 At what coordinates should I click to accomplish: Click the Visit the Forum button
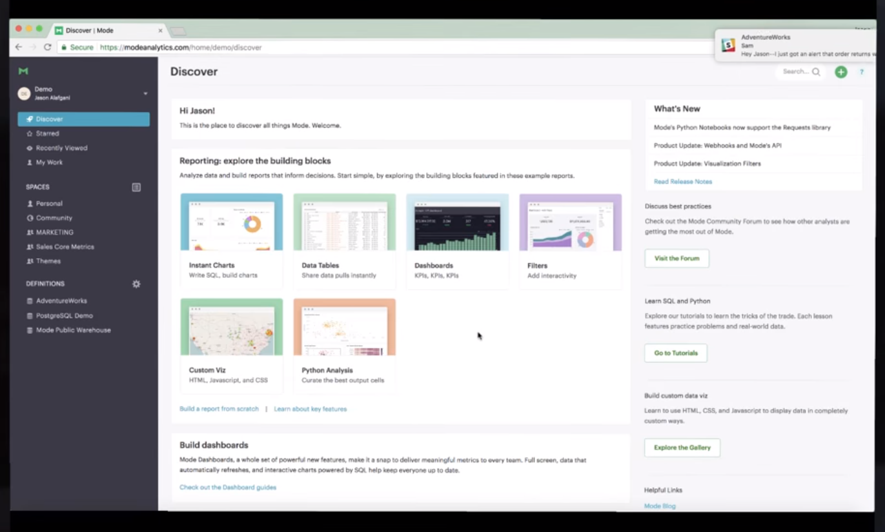click(676, 259)
